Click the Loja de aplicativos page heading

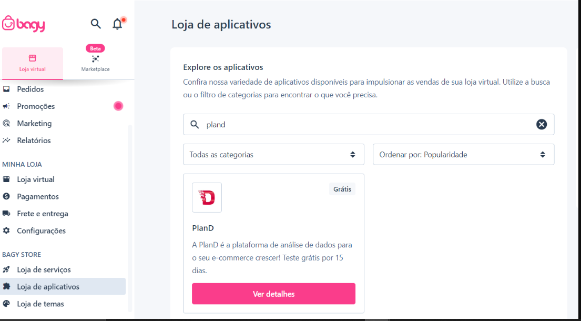221,24
